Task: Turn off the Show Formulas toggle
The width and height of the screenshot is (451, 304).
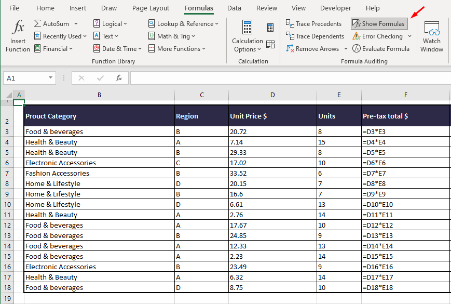Action: pyautogui.click(x=378, y=23)
